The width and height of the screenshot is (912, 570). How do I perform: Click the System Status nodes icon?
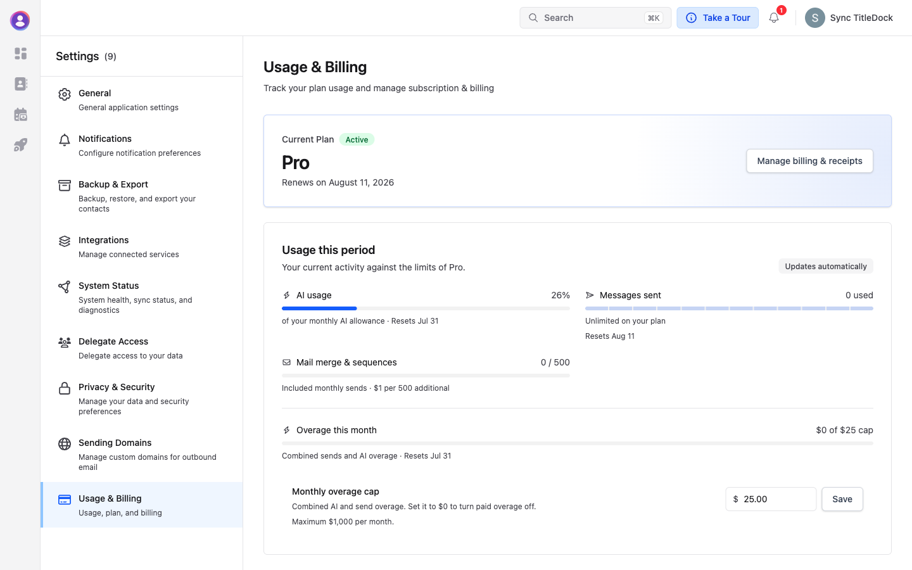click(65, 287)
